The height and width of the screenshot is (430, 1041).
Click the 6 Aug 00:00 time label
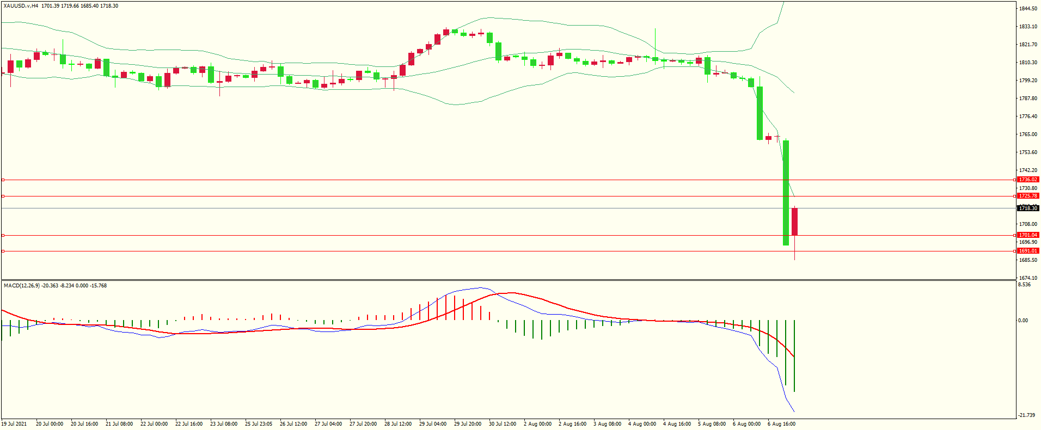[746, 424]
